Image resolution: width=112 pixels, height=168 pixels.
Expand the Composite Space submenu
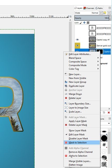click(x=82, y=62)
